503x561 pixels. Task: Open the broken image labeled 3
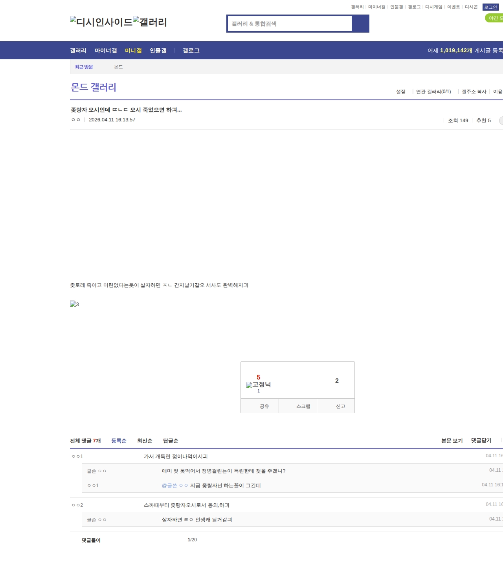[74, 304]
